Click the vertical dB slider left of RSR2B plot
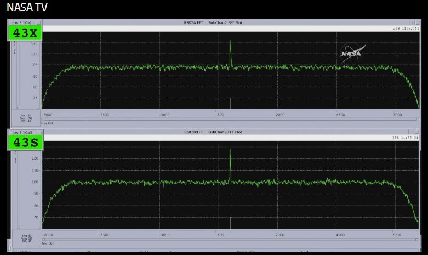The height and width of the screenshot is (255, 428). [x=19, y=189]
